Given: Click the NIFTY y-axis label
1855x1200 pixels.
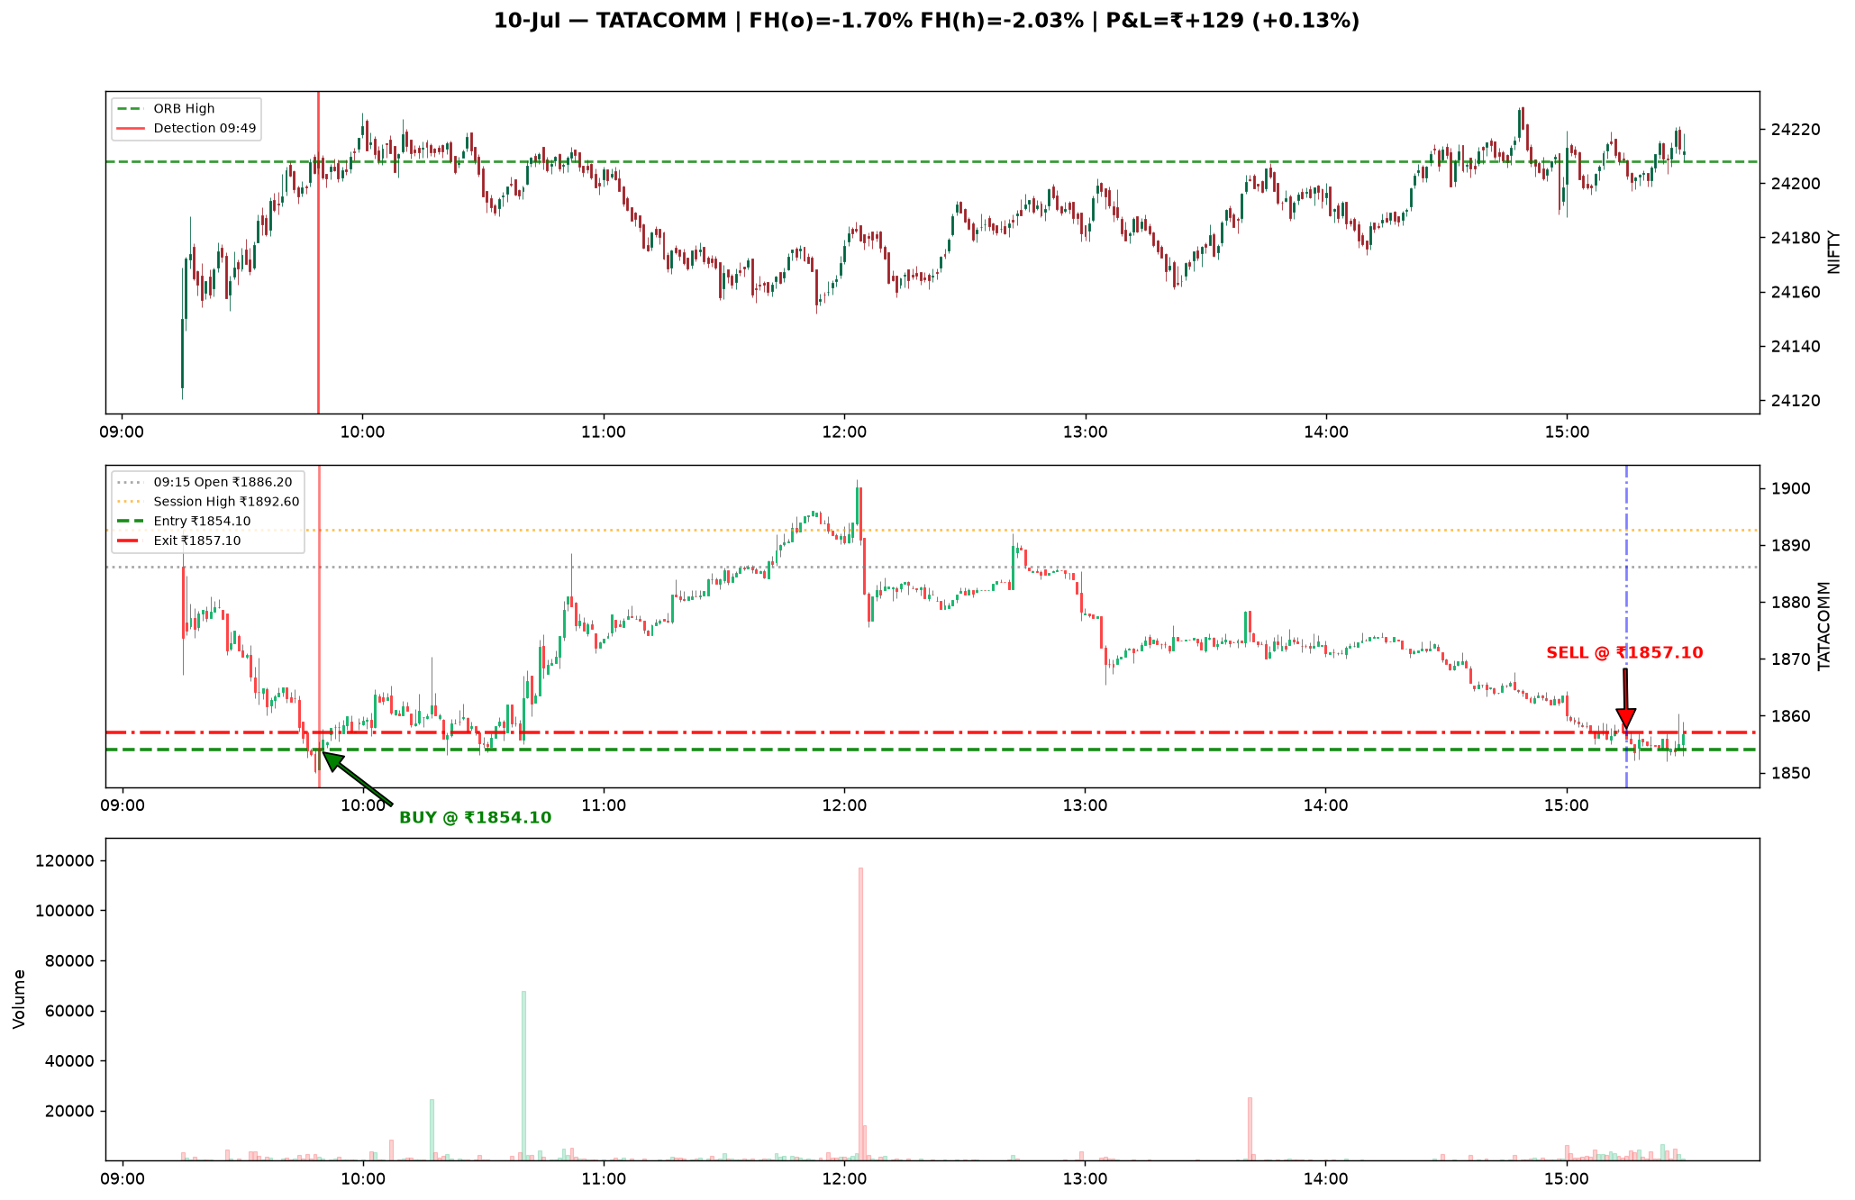Looking at the screenshot, I should tap(1833, 252).
